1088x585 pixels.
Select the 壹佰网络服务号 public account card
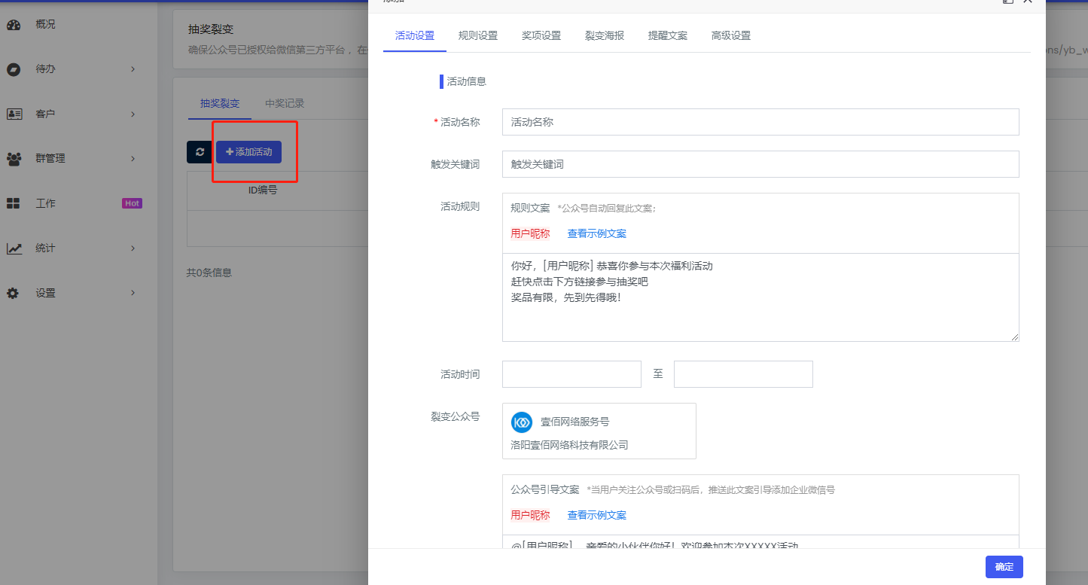coord(599,431)
